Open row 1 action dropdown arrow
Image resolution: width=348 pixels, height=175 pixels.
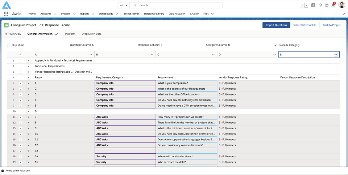(28, 60)
